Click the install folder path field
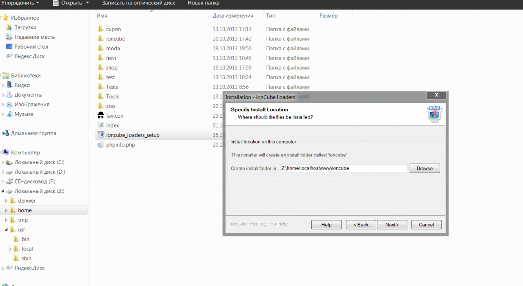 pos(344,168)
